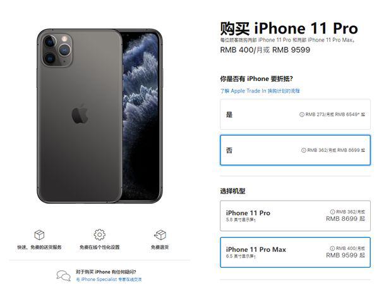Open iPhone Specialist online chat link
This screenshot has width=379, height=286.
pos(109,280)
